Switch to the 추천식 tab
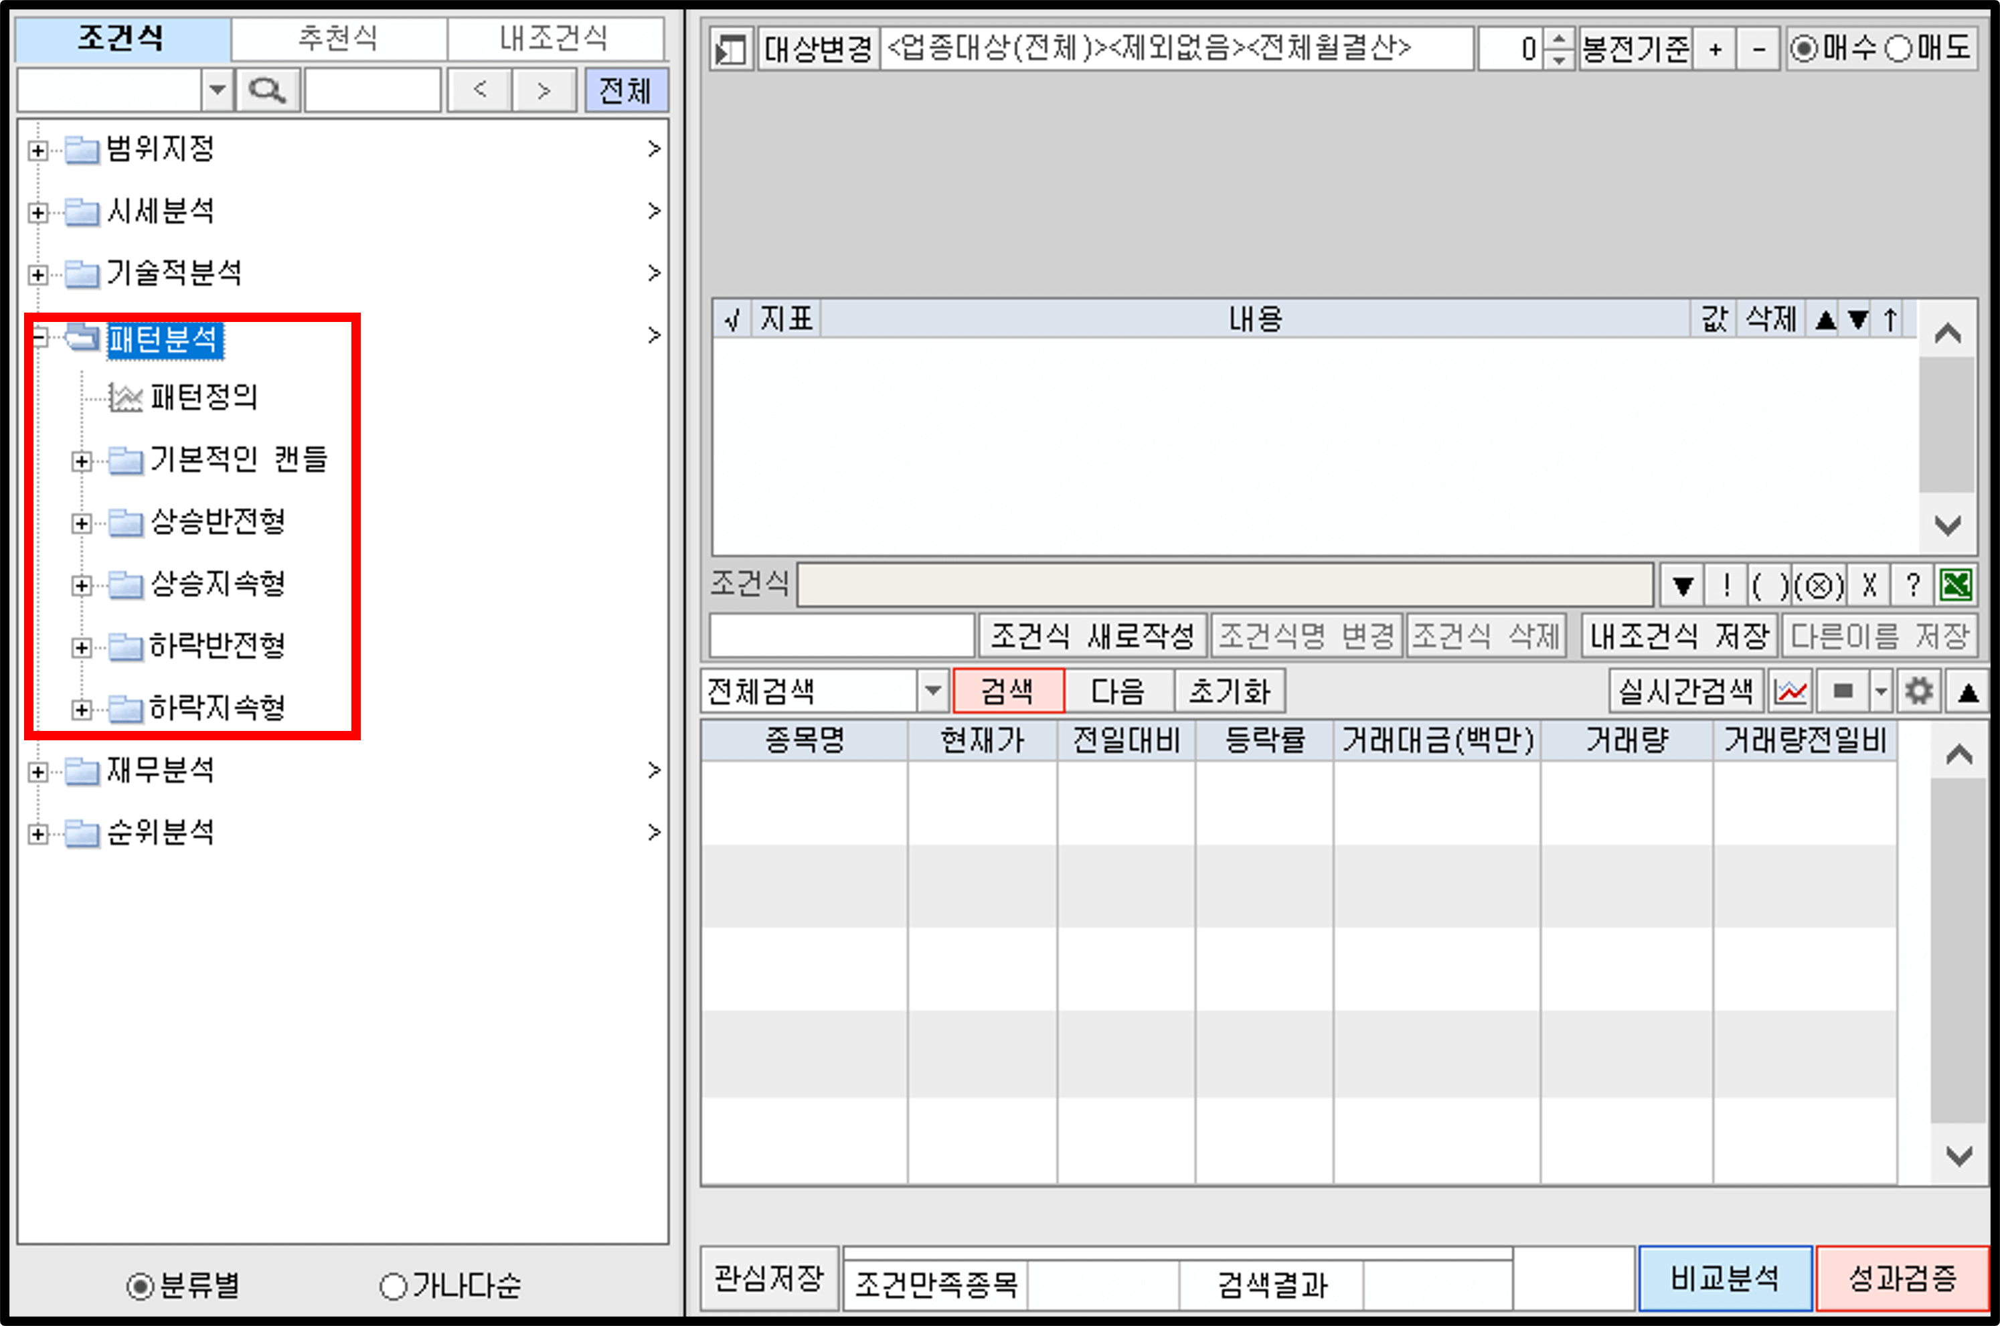The width and height of the screenshot is (2000, 1326). 338,38
